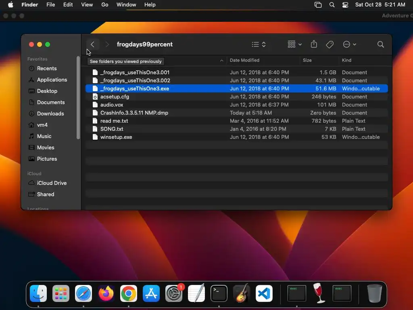
Task: Click the Wine glass icon in Dock
Action: tap(319, 293)
